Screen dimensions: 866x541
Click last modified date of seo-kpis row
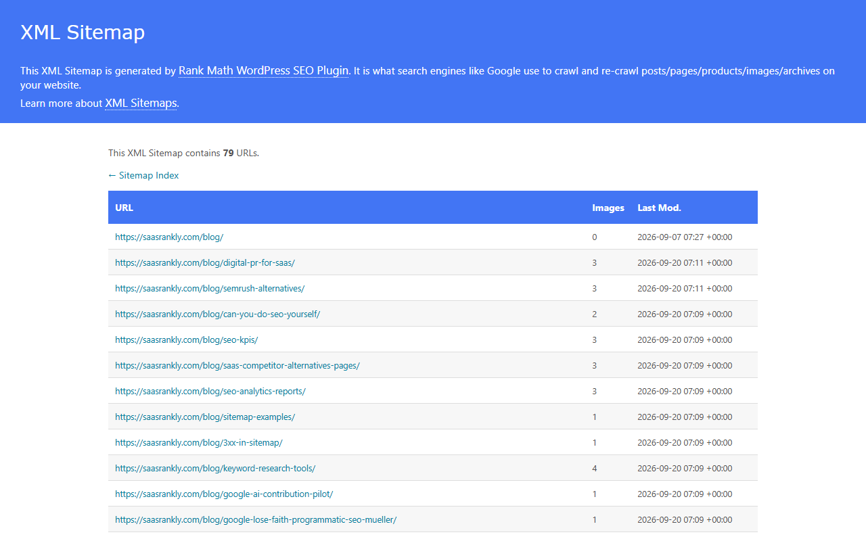tap(685, 339)
